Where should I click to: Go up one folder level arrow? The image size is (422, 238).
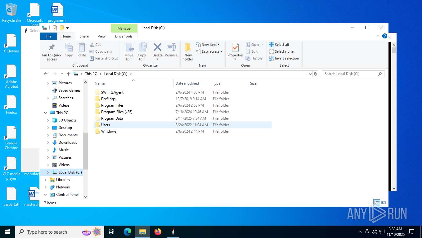coord(69,74)
